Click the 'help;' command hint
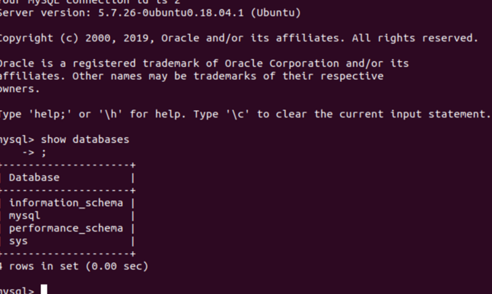Viewport: 492px width, 294px height. pos(50,114)
